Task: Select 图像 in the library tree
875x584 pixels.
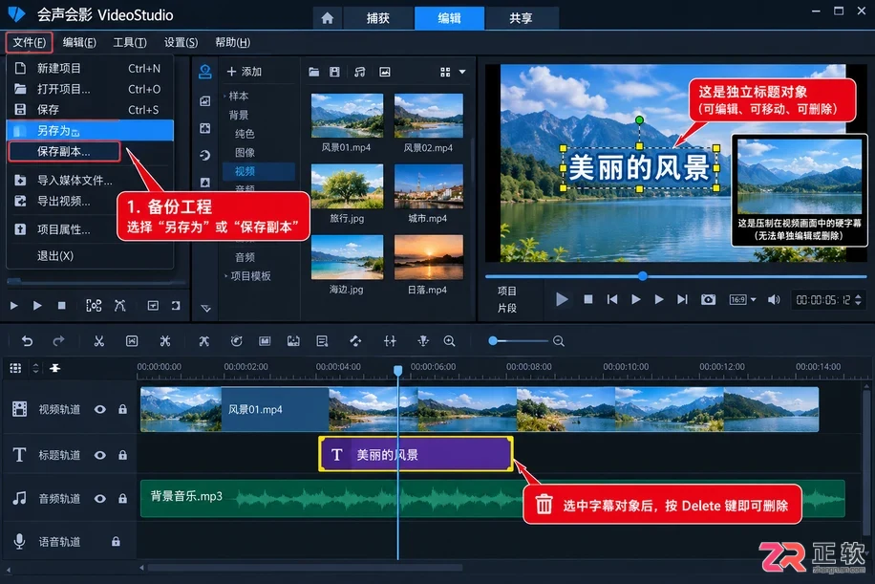Action: tap(245, 152)
